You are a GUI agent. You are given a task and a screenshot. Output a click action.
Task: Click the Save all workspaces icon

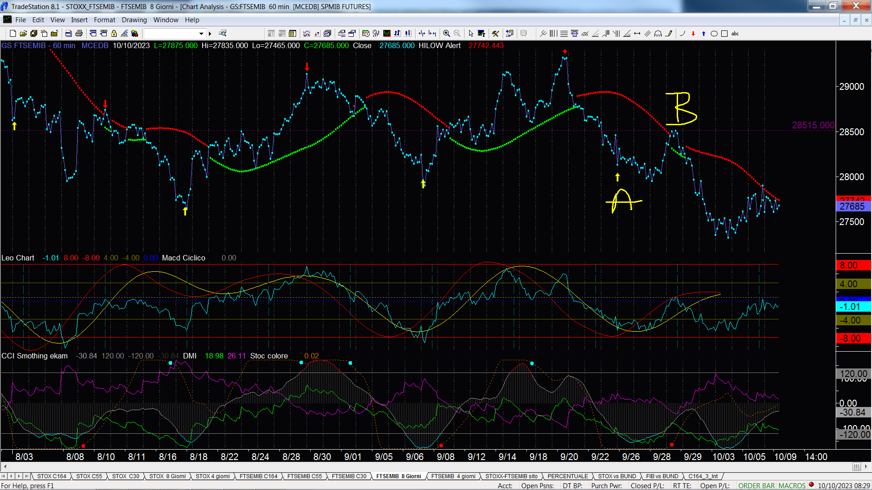coord(34,34)
